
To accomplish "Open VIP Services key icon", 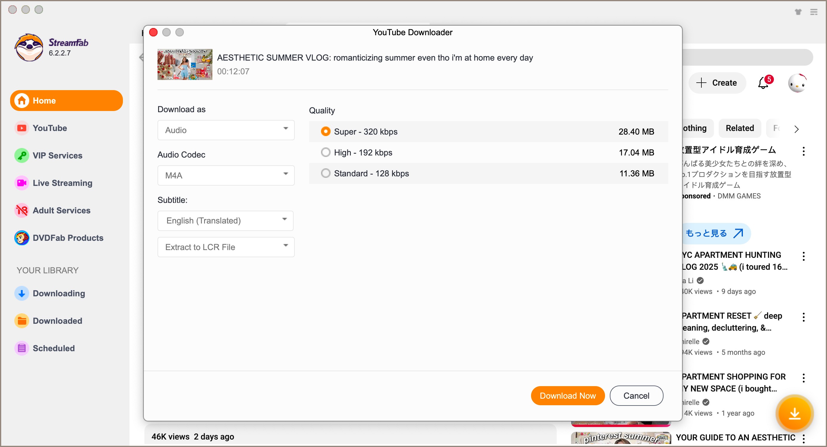I will point(21,155).
